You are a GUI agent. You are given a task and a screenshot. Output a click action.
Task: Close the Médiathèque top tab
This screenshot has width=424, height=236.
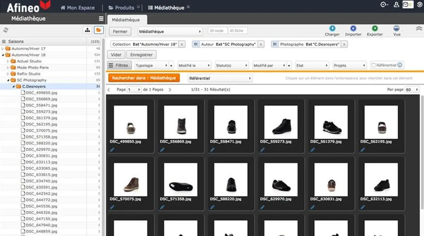click(x=188, y=7)
